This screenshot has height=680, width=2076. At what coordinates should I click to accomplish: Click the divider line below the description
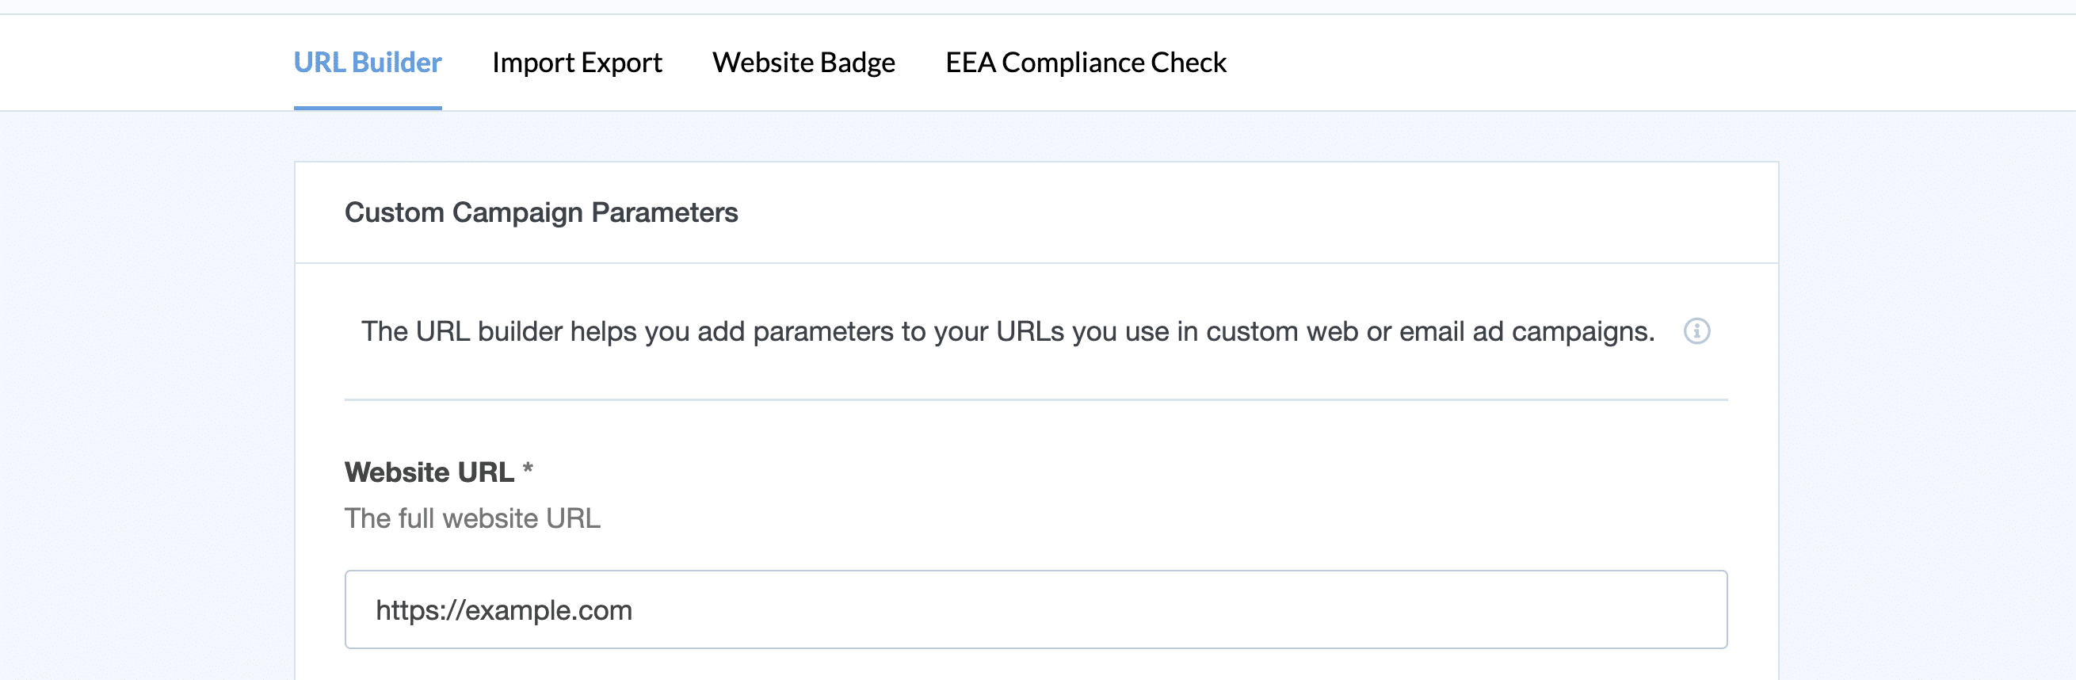coord(1036,399)
